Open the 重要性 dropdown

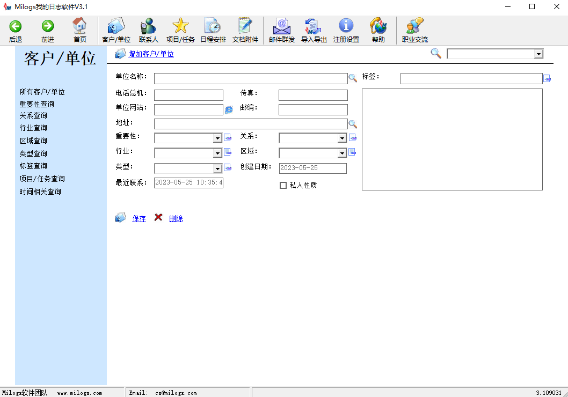[217, 138]
